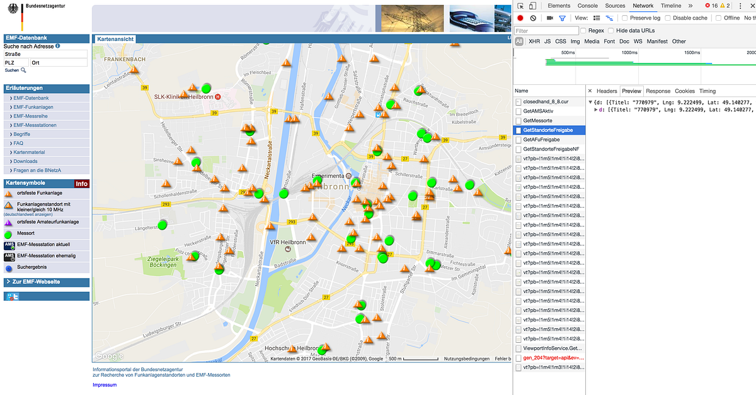Toggle the waterfall overview view icon

point(610,18)
